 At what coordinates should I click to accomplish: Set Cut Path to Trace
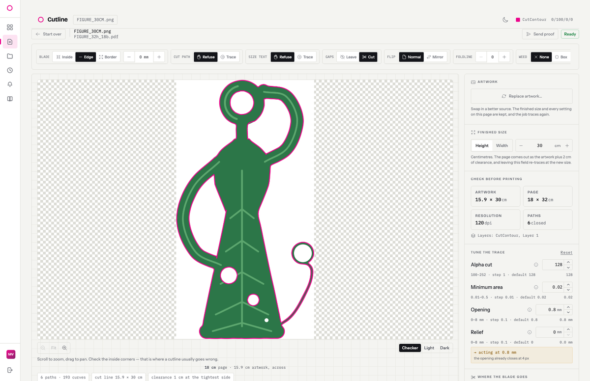tap(228, 57)
